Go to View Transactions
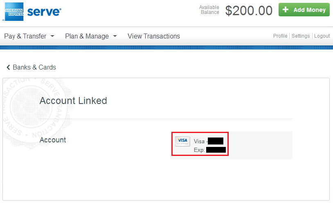Screen dimensions: 333x203 (154, 36)
